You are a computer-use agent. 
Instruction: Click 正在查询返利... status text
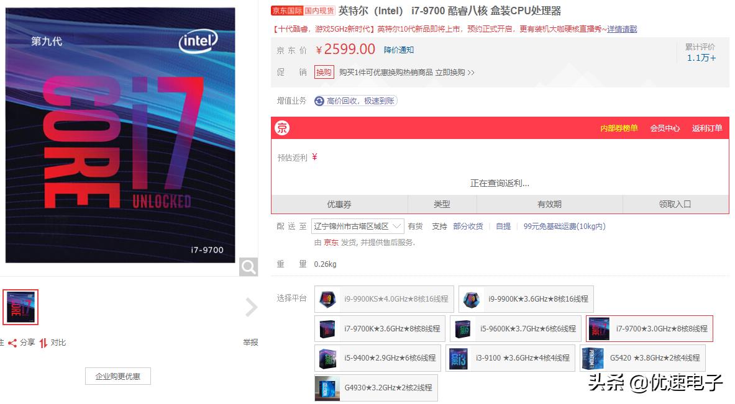[500, 184]
